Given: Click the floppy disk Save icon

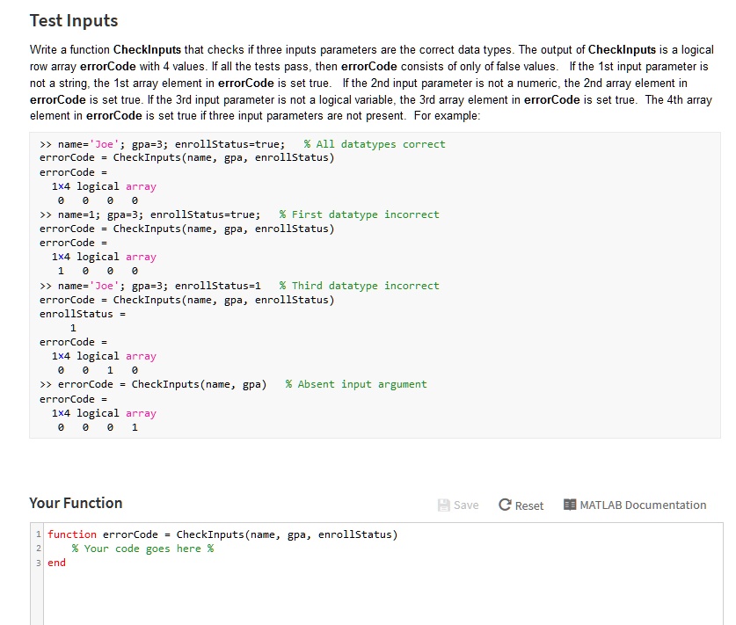Looking at the screenshot, I should pos(443,505).
